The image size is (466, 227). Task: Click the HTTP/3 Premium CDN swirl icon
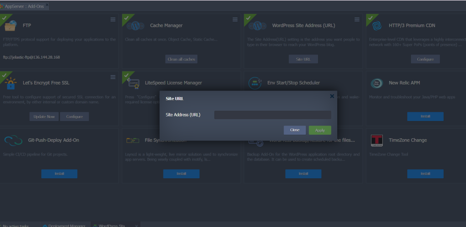[377, 25]
